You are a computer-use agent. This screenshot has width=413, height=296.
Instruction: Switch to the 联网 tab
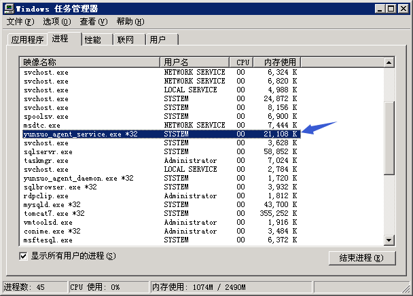click(126, 40)
